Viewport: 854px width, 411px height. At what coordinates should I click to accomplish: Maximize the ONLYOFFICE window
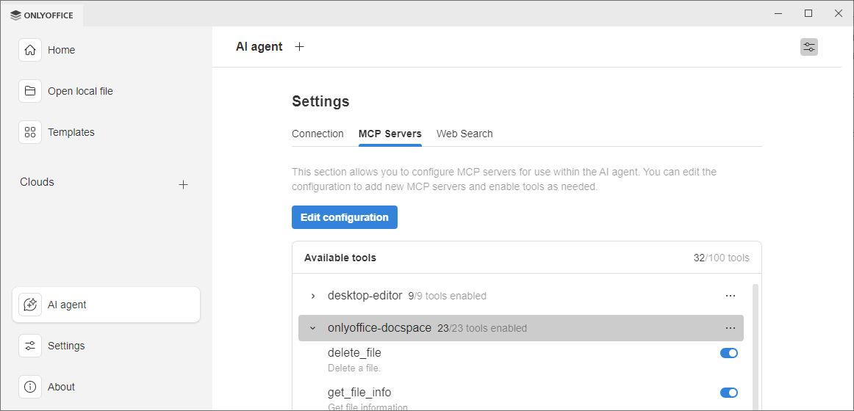click(x=808, y=13)
